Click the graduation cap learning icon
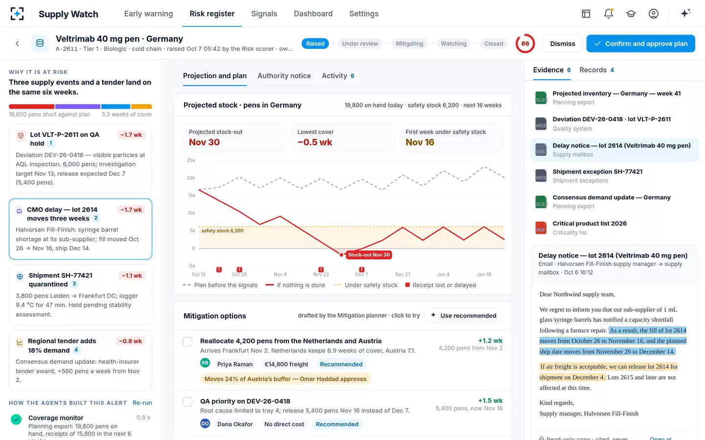 (x=631, y=14)
